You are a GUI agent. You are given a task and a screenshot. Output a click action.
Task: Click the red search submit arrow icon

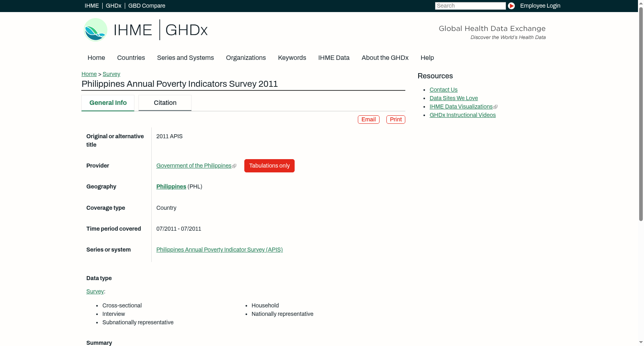coord(511,6)
